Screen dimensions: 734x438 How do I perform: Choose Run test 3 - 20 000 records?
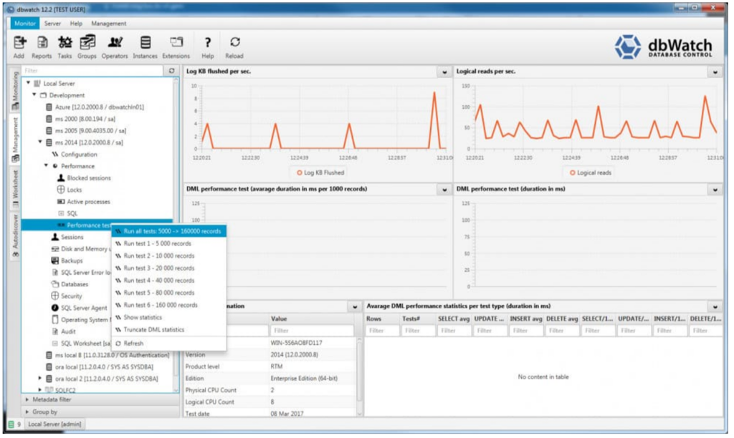169,268
